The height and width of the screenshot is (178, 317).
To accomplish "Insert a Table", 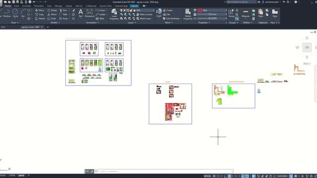I will [x=100, y=19].
